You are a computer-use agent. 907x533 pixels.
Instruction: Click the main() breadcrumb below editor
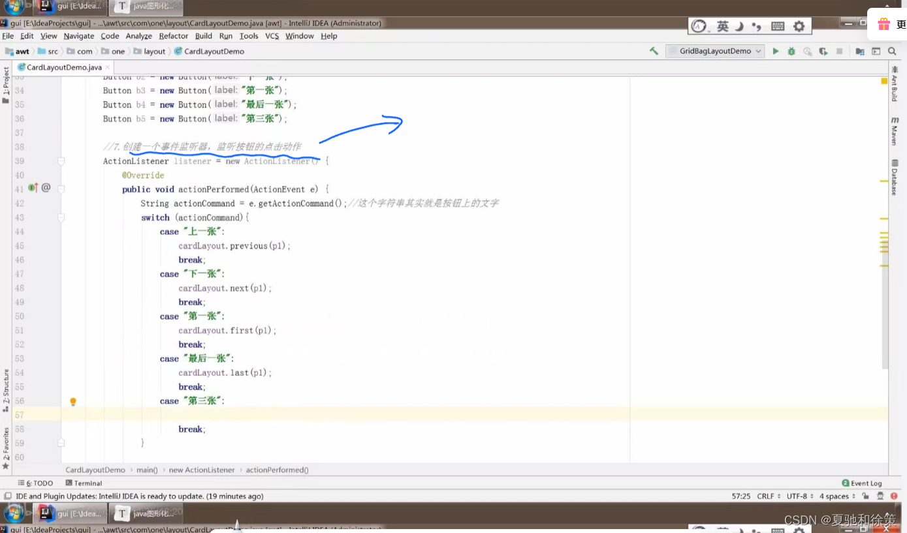(x=147, y=470)
